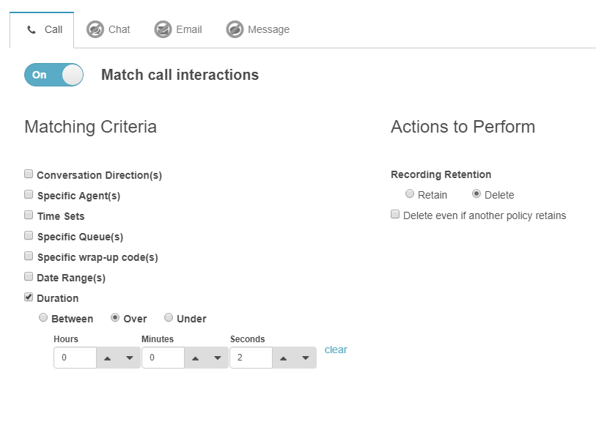Click the Chat tab icon
The width and height of the screenshot is (596, 425).
95,29
